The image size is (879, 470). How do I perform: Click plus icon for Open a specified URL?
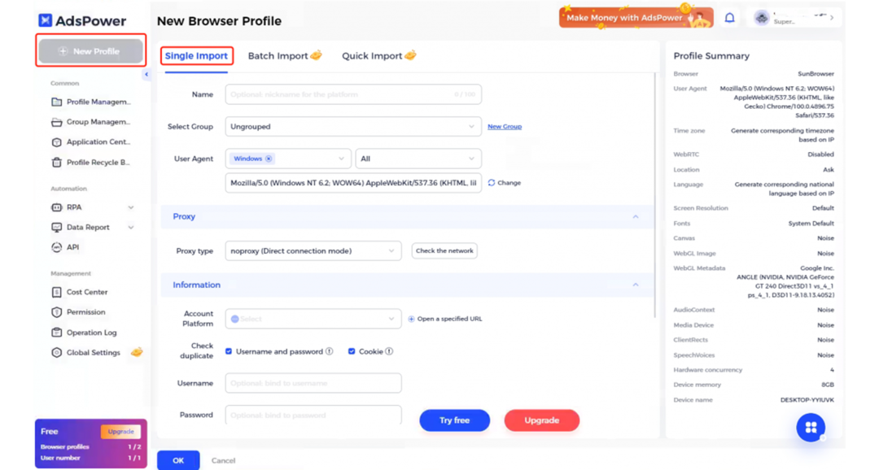click(412, 319)
